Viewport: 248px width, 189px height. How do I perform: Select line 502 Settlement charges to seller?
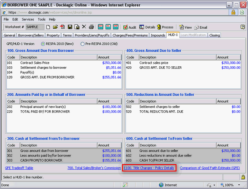click(183, 107)
